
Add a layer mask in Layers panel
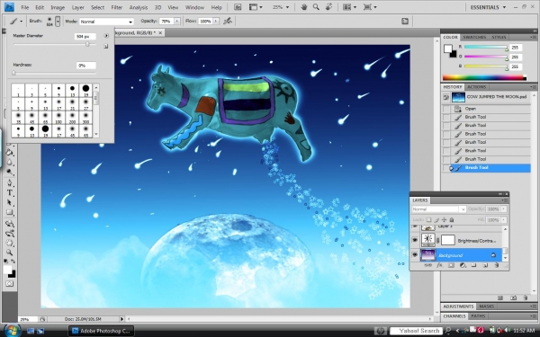click(x=451, y=265)
